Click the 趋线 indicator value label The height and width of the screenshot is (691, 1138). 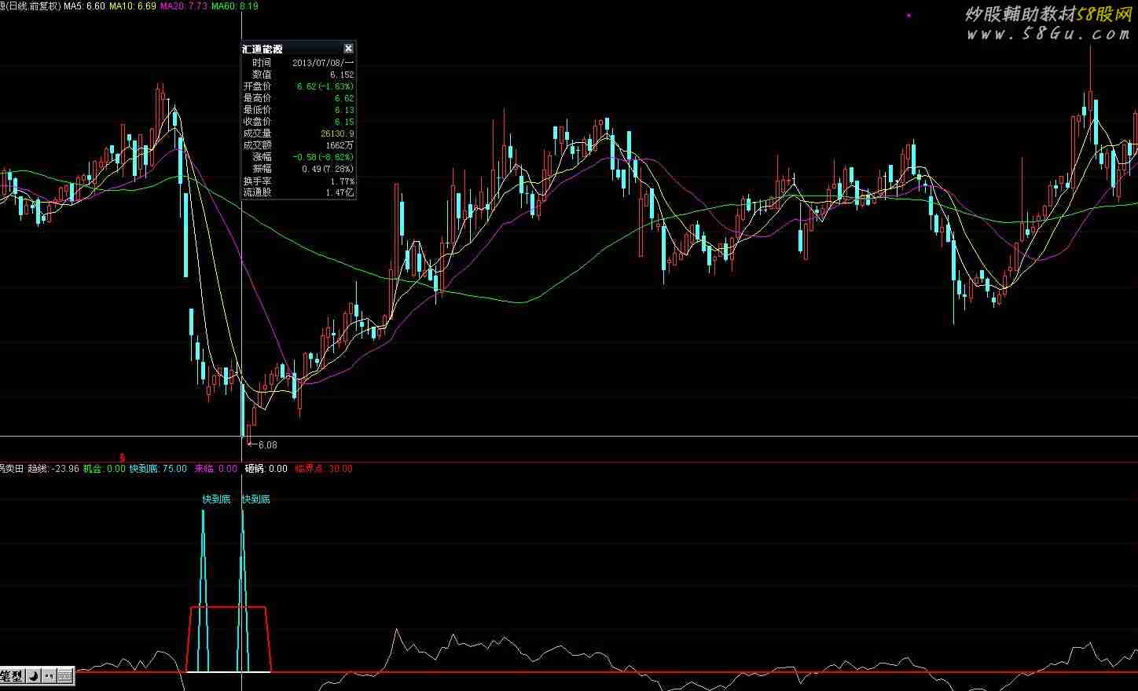tap(53, 469)
